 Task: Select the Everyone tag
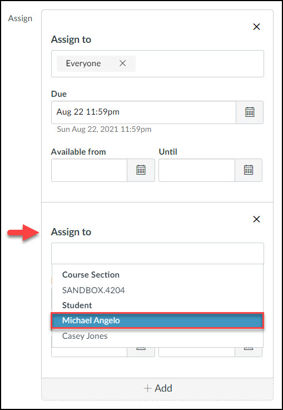coord(83,63)
